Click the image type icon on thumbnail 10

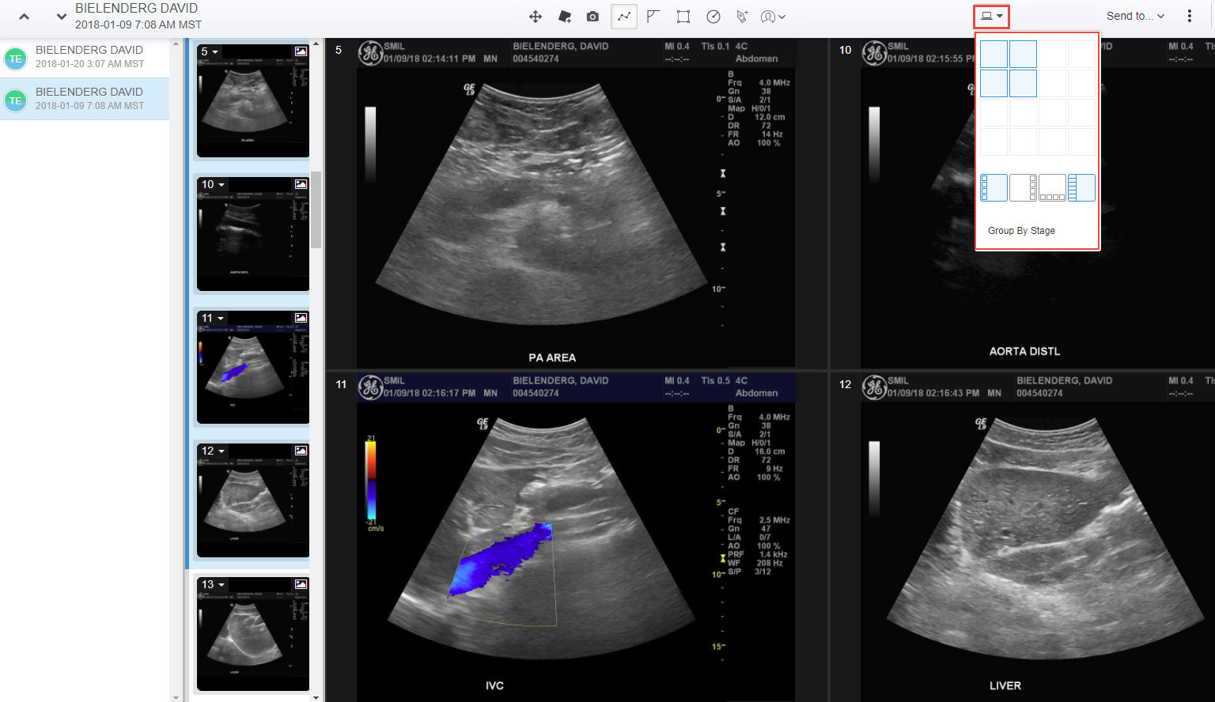click(301, 184)
